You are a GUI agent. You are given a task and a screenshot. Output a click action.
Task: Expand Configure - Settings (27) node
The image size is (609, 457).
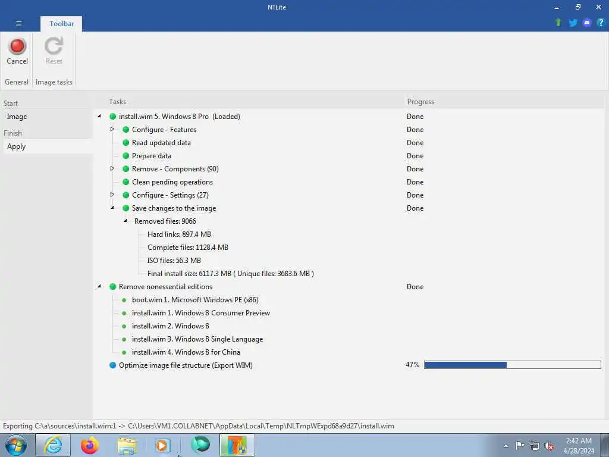click(x=112, y=195)
